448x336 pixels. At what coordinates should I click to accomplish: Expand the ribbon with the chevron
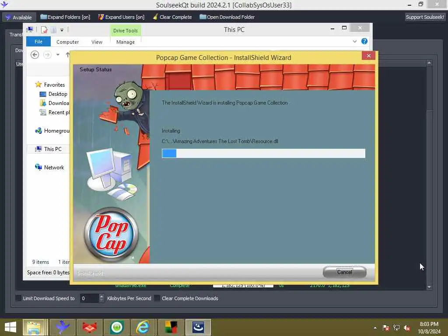tap(354, 42)
